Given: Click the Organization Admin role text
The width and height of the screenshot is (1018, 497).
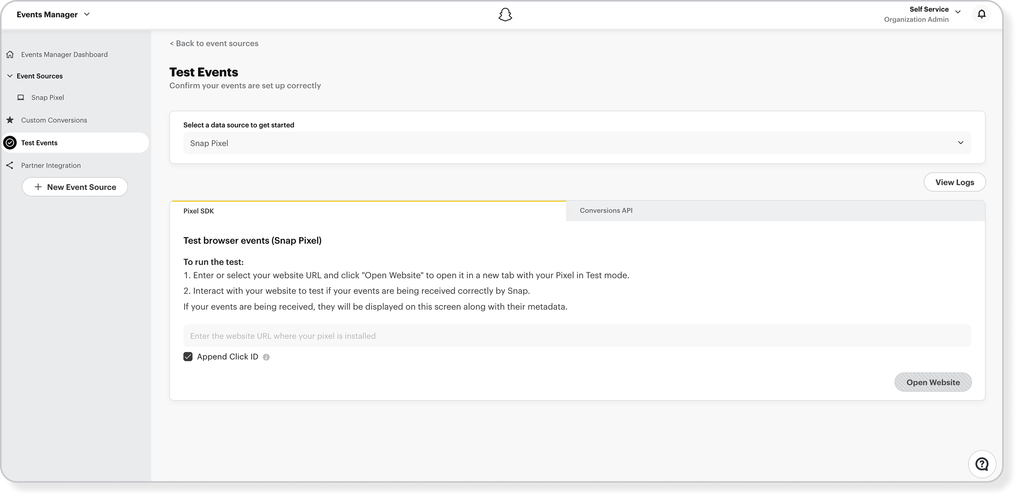Looking at the screenshot, I should [x=916, y=19].
